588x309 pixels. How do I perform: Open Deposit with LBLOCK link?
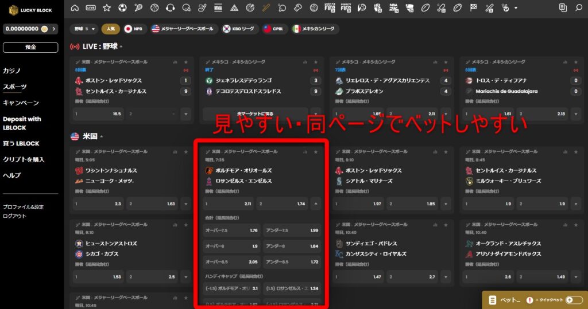pos(22,123)
